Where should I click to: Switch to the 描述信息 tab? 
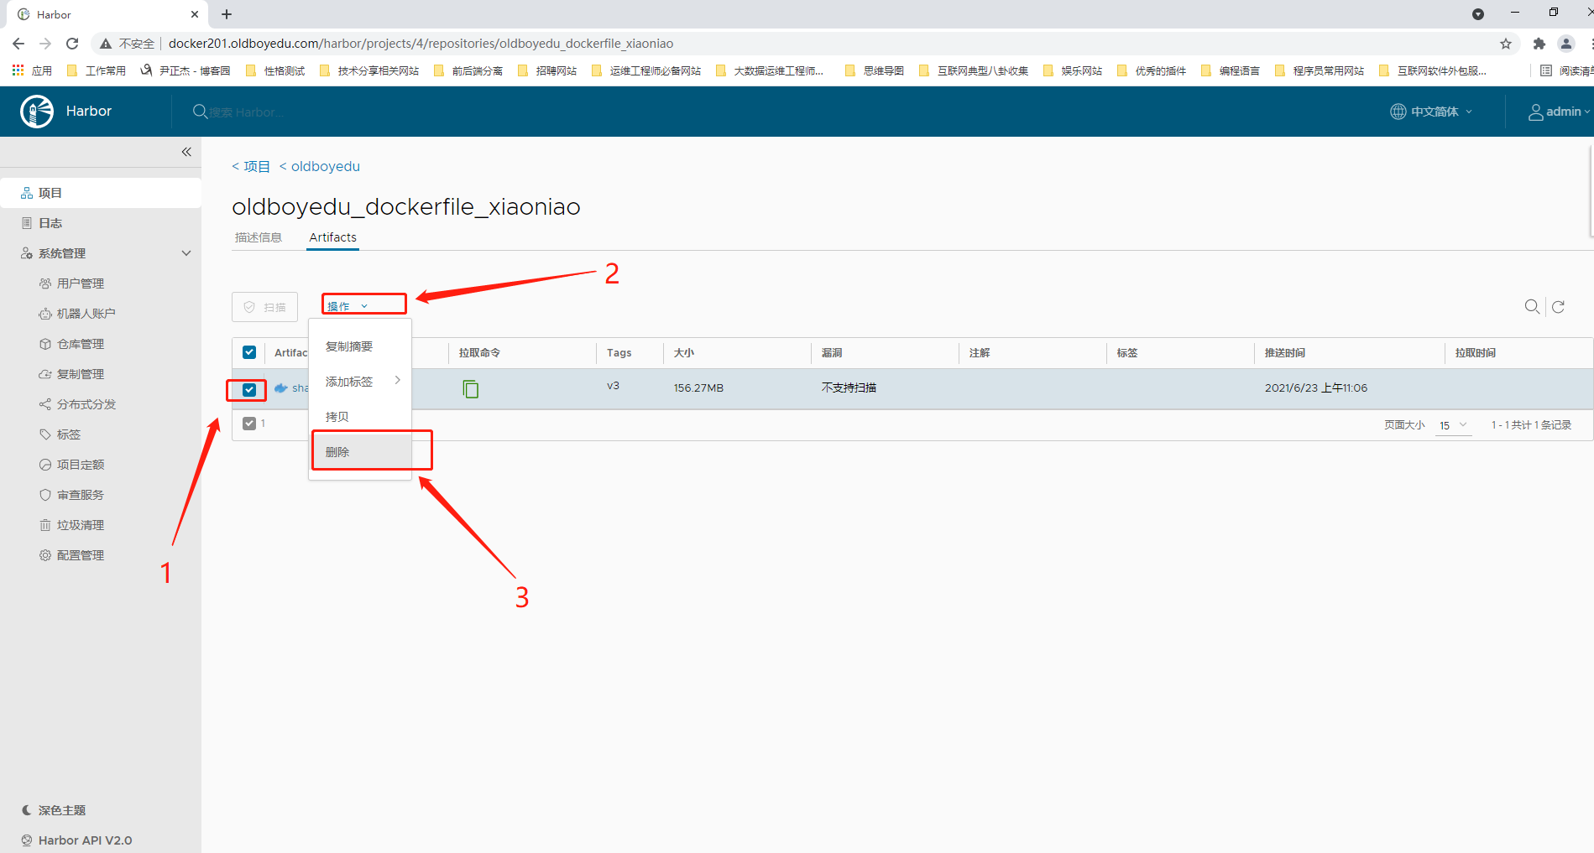pos(259,237)
